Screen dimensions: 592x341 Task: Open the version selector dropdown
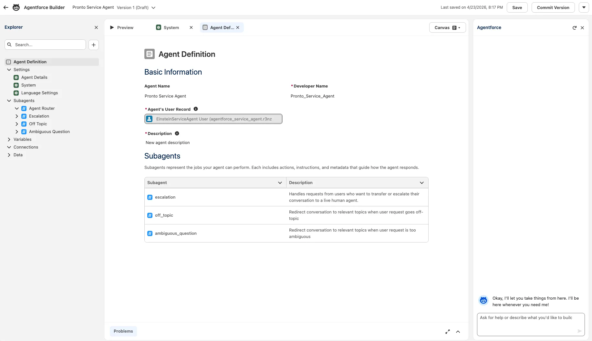pyautogui.click(x=153, y=8)
